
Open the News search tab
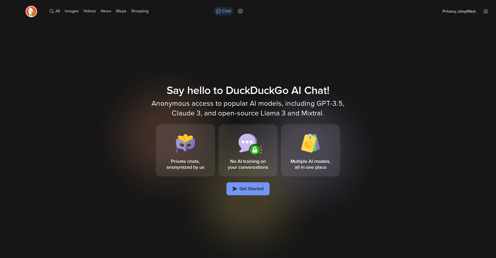106,11
